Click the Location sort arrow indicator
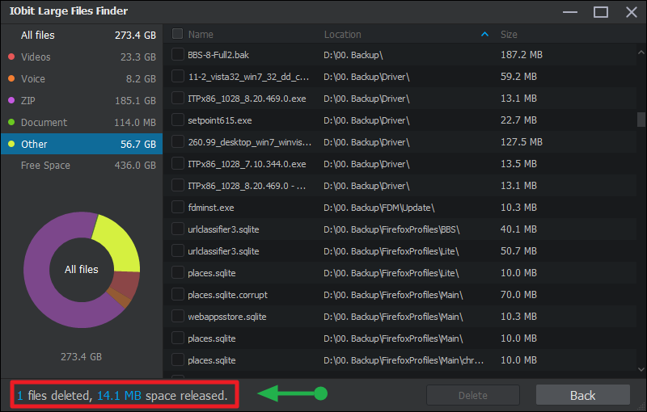The image size is (647, 412). click(x=484, y=35)
